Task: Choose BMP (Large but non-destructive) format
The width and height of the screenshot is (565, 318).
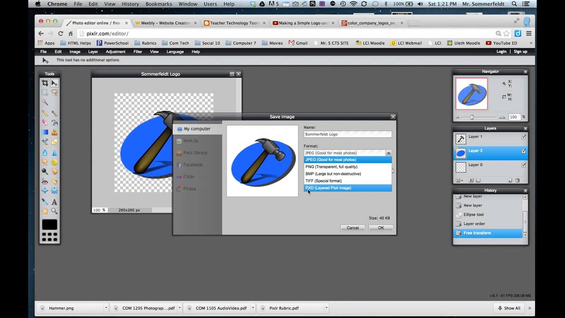Action: pyautogui.click(x=348, y=174)
